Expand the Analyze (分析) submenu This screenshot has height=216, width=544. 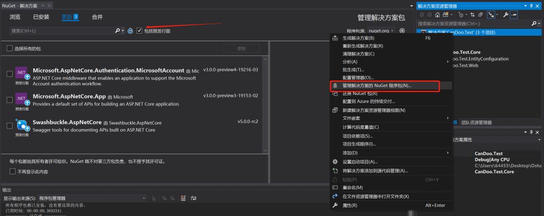point(392,62)
